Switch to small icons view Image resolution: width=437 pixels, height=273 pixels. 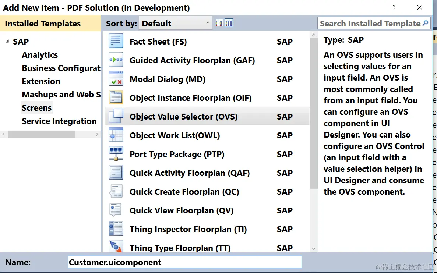[219, 23]
